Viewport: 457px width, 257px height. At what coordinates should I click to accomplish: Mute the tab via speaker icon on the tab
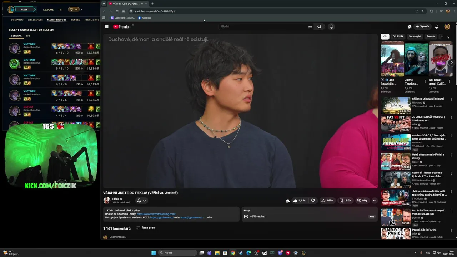(142, 4)
